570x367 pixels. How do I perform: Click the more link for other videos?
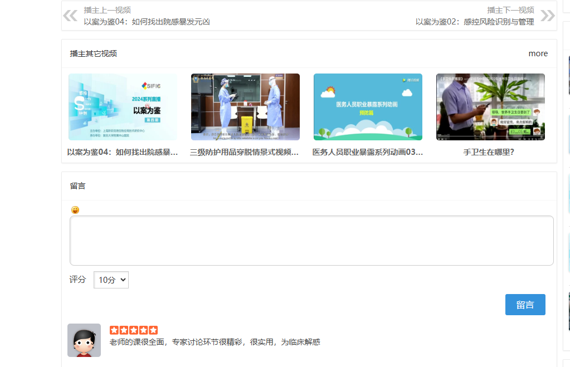[x=537, y=53]
